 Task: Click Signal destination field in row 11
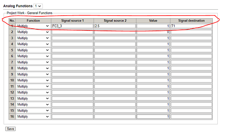click(x=191, y=87)
